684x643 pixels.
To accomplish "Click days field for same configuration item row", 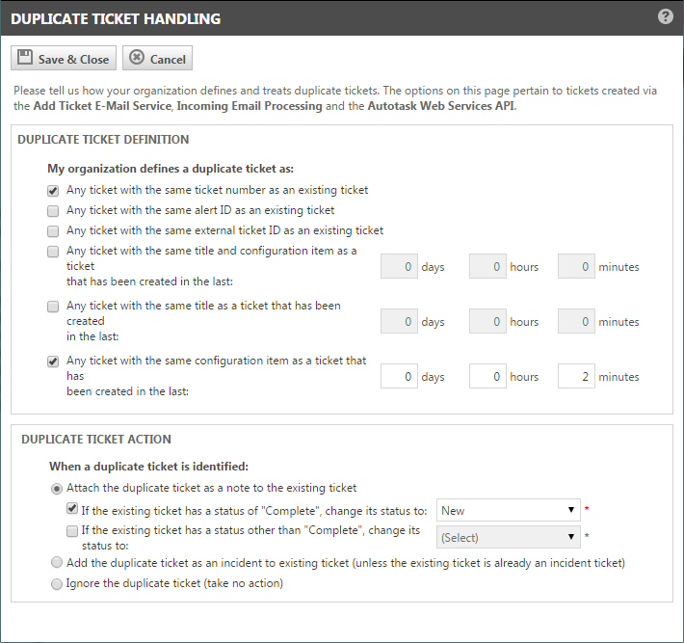I will point(399,376).
